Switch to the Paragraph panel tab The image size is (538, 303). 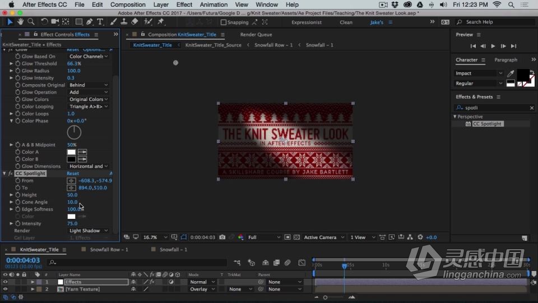coord(505,60)
